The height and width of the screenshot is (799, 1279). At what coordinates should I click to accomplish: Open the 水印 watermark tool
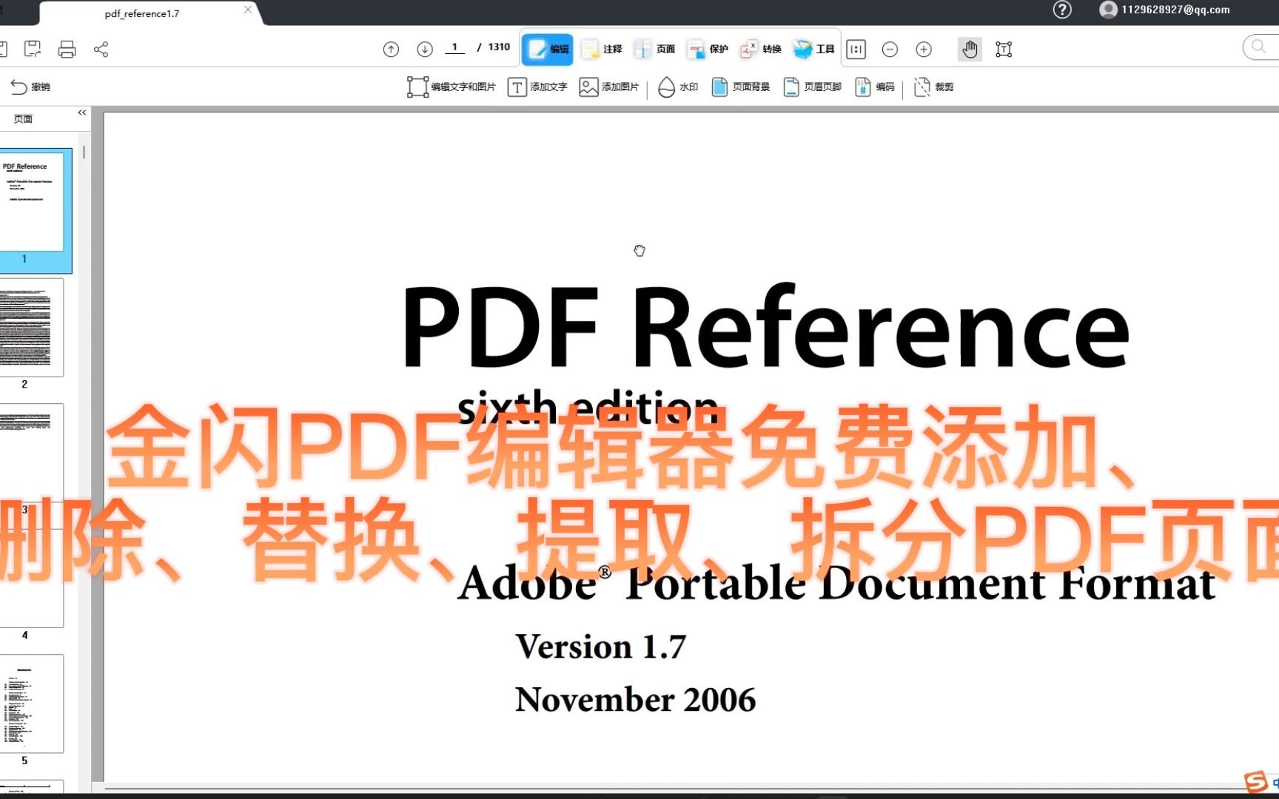[677, 87]
